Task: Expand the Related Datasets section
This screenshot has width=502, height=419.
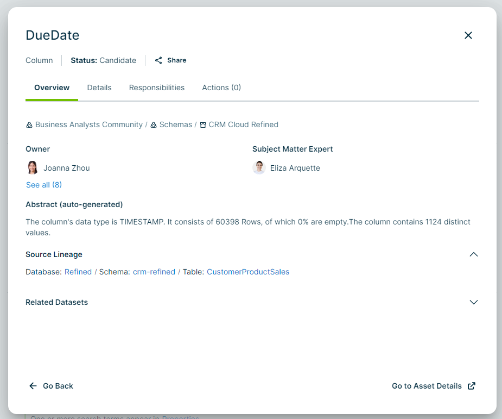Action: [x=473, y=302]
